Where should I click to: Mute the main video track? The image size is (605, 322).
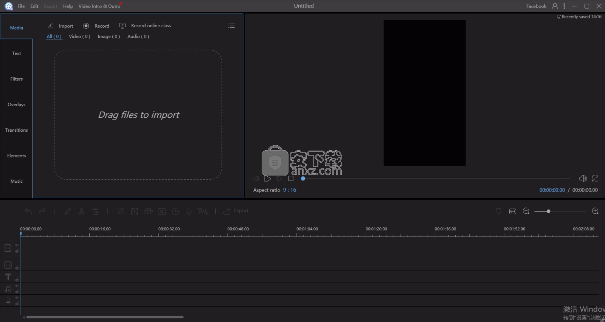click(x=17, y=245)
